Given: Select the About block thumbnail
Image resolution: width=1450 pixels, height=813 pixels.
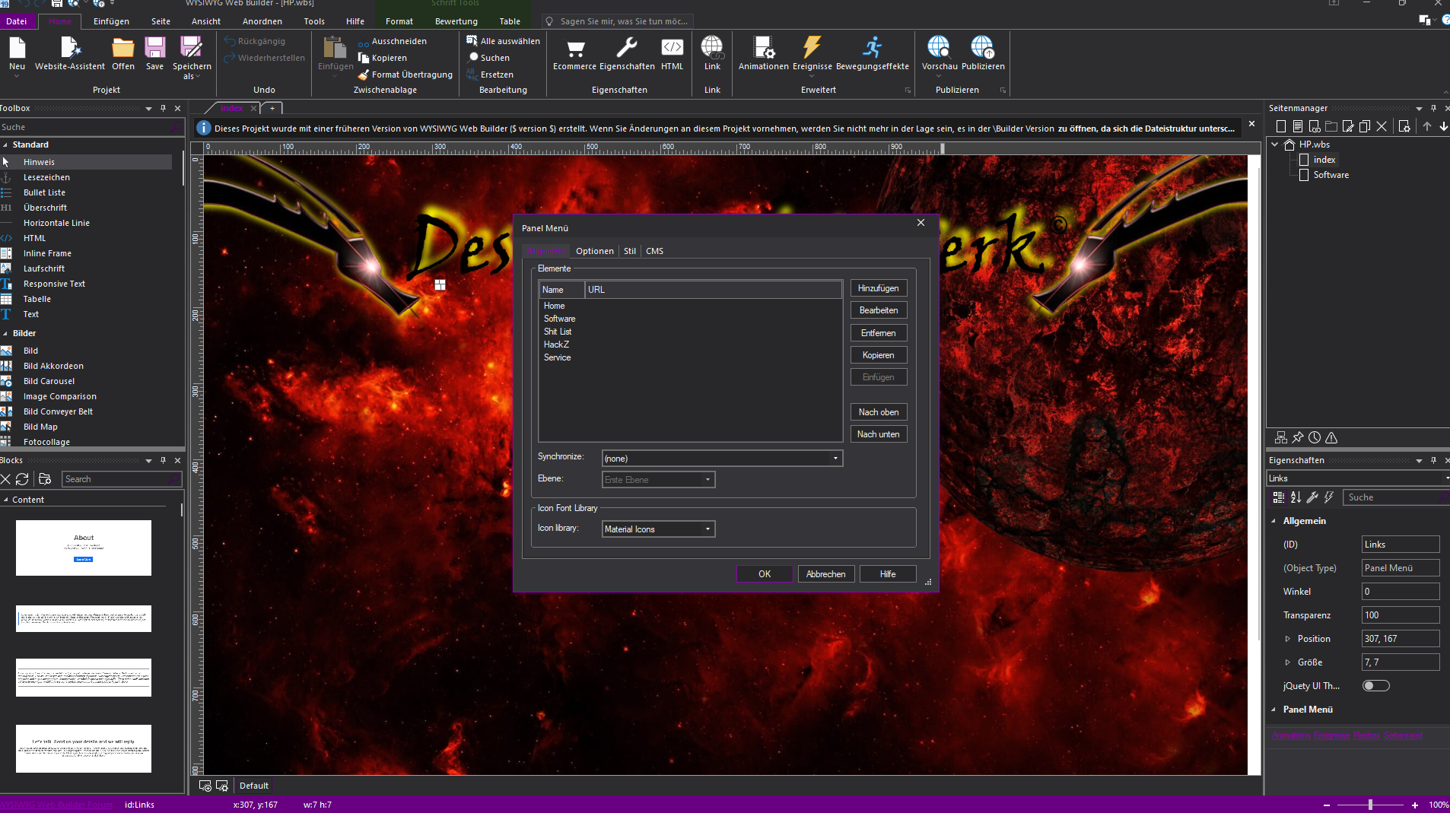Looking at the screenshot, I should 84,548.
